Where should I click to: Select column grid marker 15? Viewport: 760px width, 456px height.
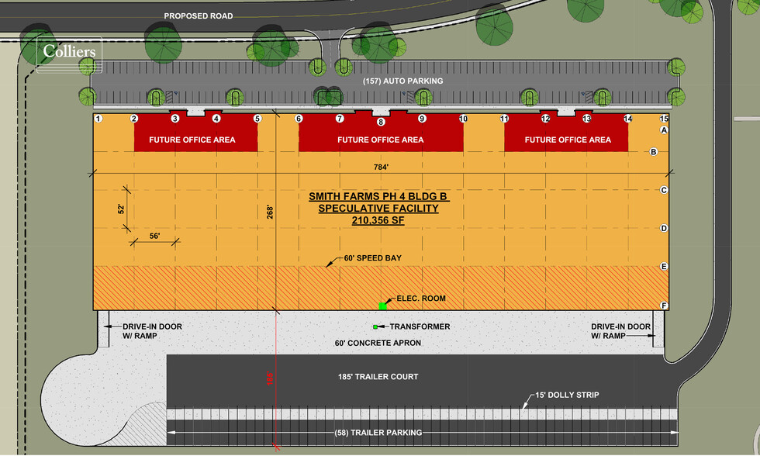[x=664, y=119]
